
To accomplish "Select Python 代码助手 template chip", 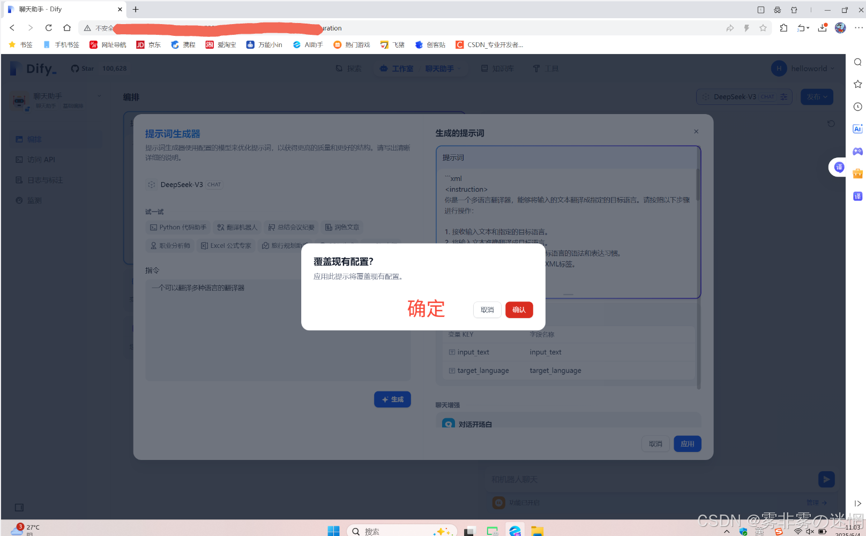I will [178, 228].
